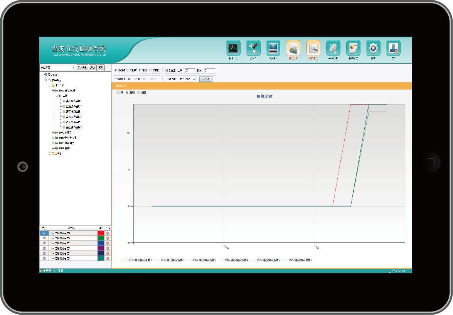Image resolution: width=453 pixels, height=315 pixels.
Task: Collapse the root node of the device tree
Action: pyautogui.click(x=42, y=75)
